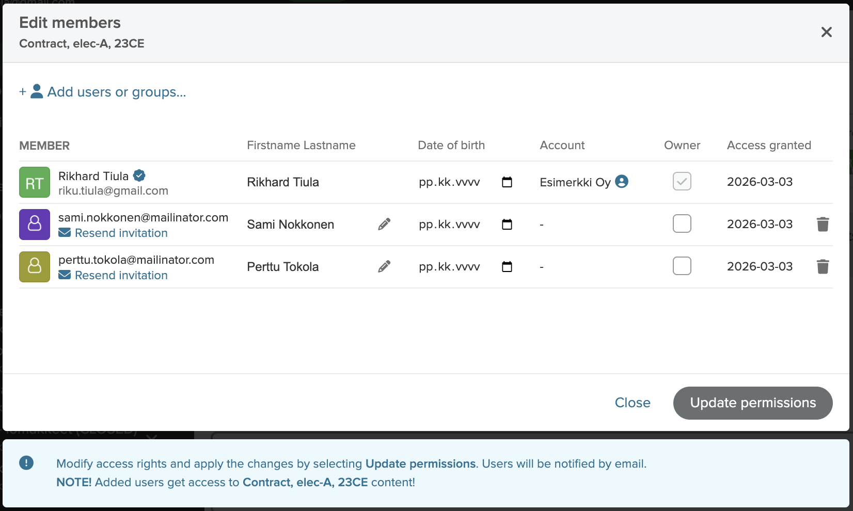Toggle Owner checkbox for Sami Nokkonen

[x=682, y=224]
